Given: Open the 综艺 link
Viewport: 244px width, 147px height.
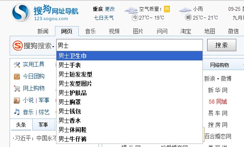Looking at the screenshot, I should point(44,112).
